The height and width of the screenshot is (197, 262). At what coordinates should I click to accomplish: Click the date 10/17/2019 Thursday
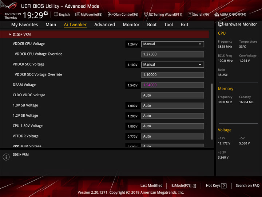coord(12,16)
